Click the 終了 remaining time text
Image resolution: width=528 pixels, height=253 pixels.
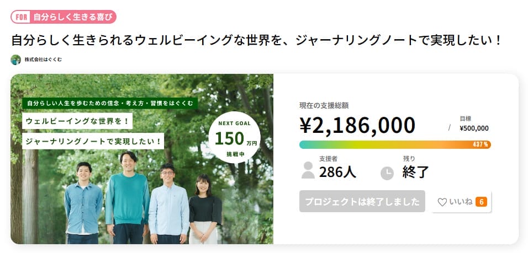[x=416, y=171]
